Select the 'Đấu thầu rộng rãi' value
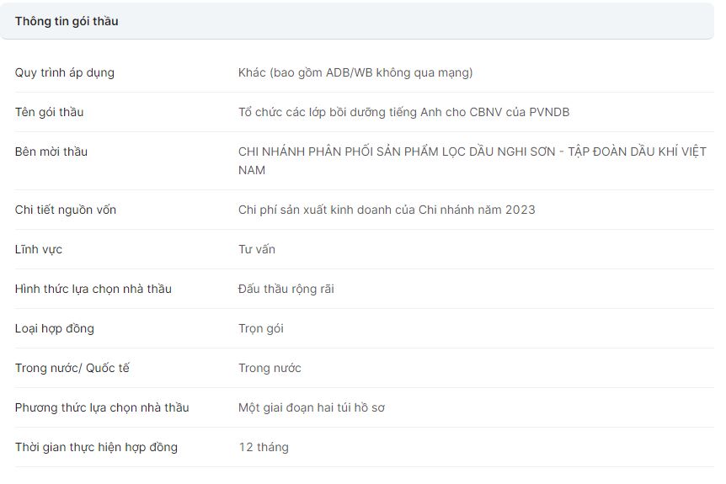Viewport: 726px width, 484px height. coord(286,289)
